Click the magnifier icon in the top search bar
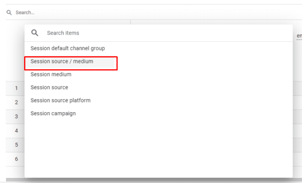The image size is (302, 183). click(x=9, y=13)
